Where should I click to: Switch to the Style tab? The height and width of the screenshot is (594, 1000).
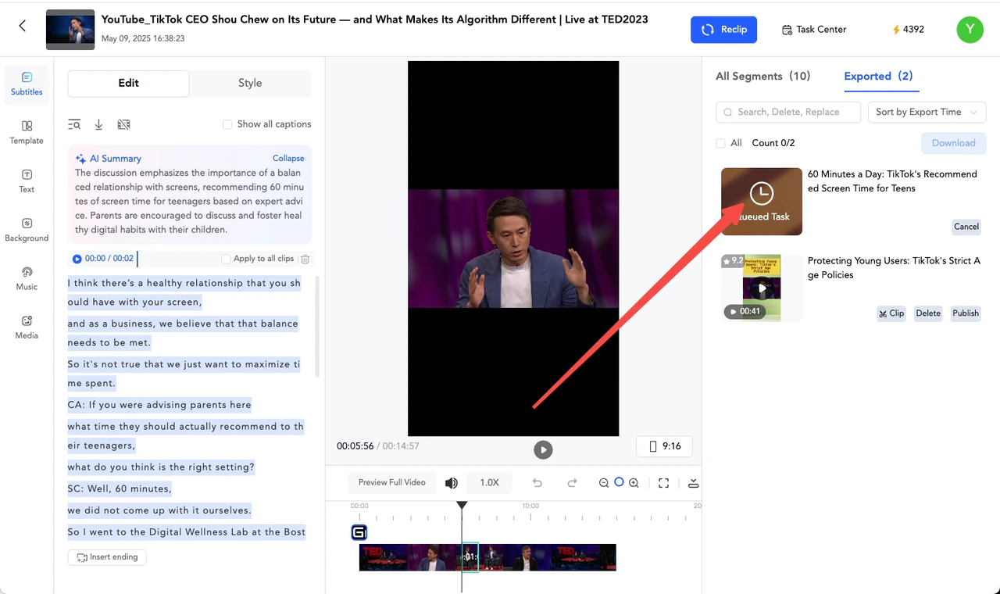[x=250, y=84]
